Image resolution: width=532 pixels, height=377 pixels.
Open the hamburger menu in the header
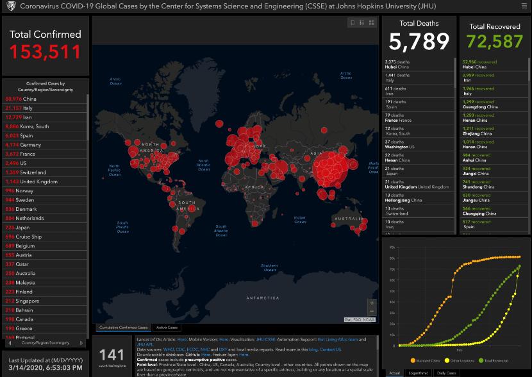524,6
